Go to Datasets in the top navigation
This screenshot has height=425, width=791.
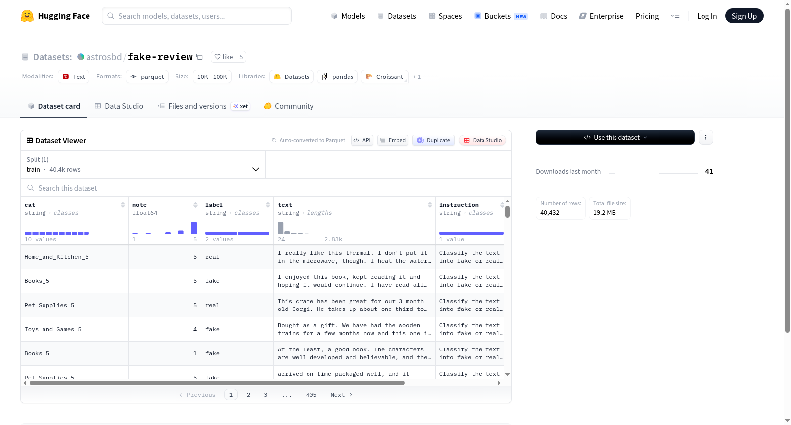point(397,16)
